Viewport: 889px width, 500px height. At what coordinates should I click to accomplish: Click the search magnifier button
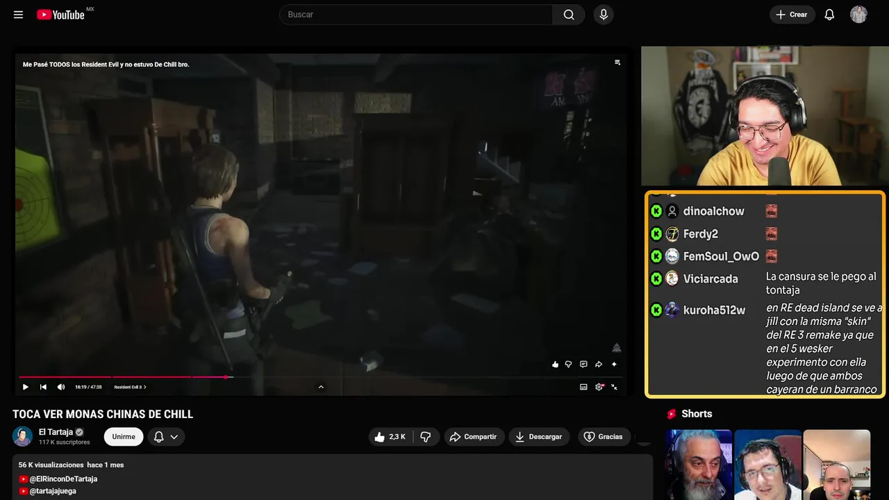tap(569, 15)
